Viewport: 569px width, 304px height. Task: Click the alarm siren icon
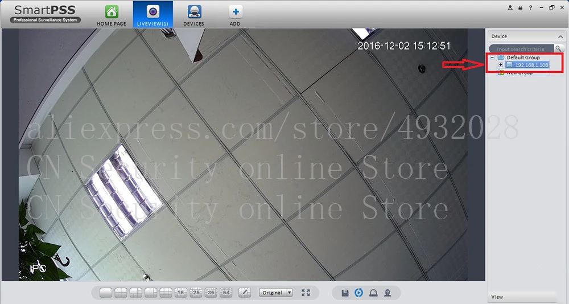[373, 293]
